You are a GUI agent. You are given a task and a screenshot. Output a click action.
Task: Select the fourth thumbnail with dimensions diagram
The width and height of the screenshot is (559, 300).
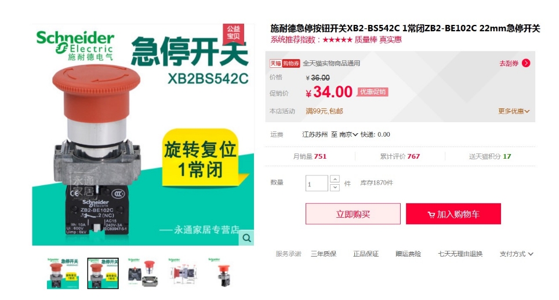[x=183, y=273]
